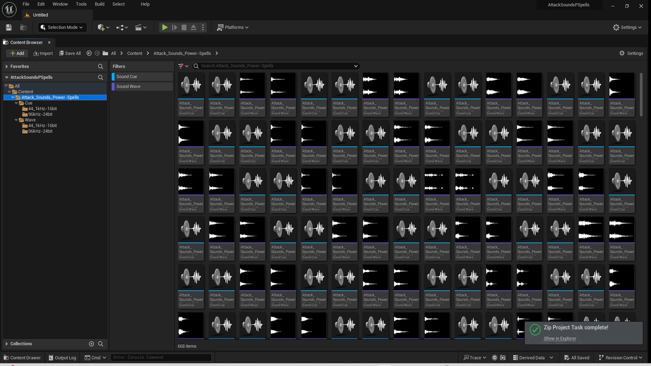Open the Platforms dropdown

tap(233, 27)
